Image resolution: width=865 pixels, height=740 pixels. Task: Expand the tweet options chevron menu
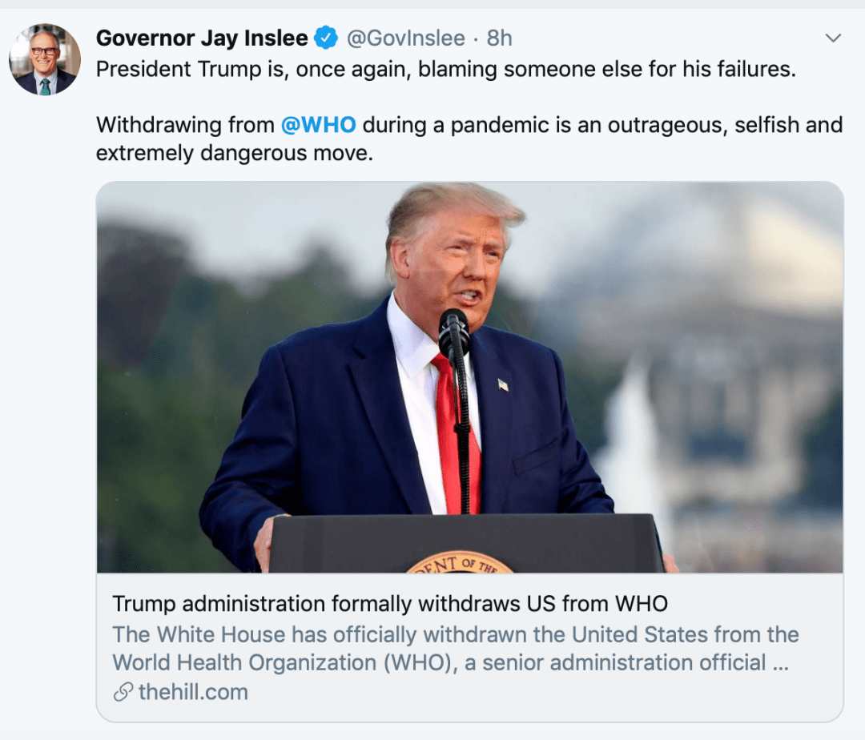pyautogui.click(x=833, y=38)
